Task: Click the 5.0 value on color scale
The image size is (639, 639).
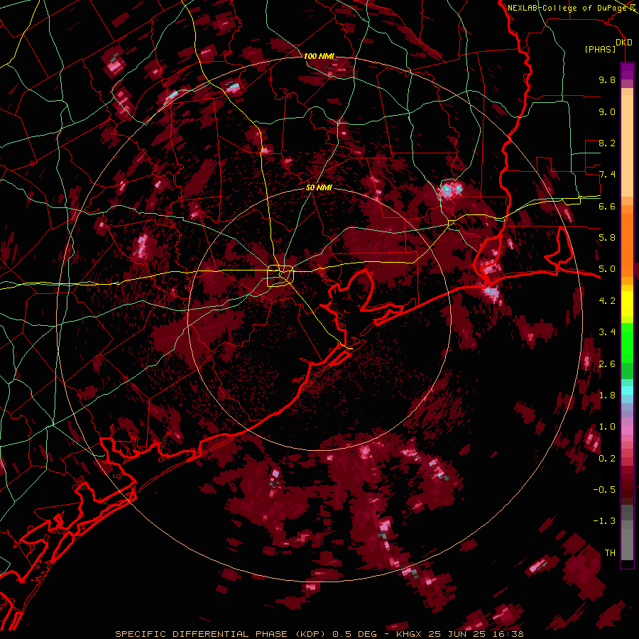Action: point(607,269)
